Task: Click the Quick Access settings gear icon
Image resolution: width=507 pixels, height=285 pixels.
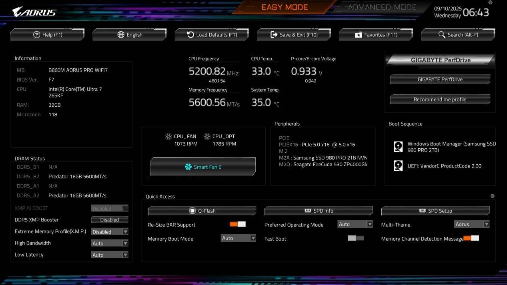Action: pyautogui.click(x=492, y=196)
